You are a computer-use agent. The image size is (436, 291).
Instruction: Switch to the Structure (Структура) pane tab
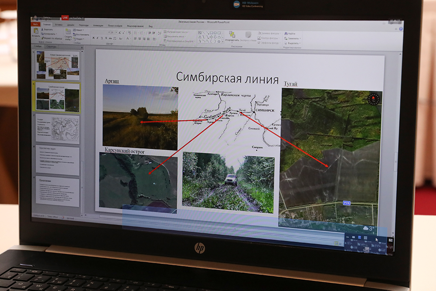[51, 46]
